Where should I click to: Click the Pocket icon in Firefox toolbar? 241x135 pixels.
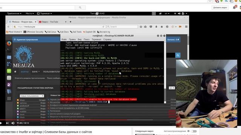coord(151,27)
